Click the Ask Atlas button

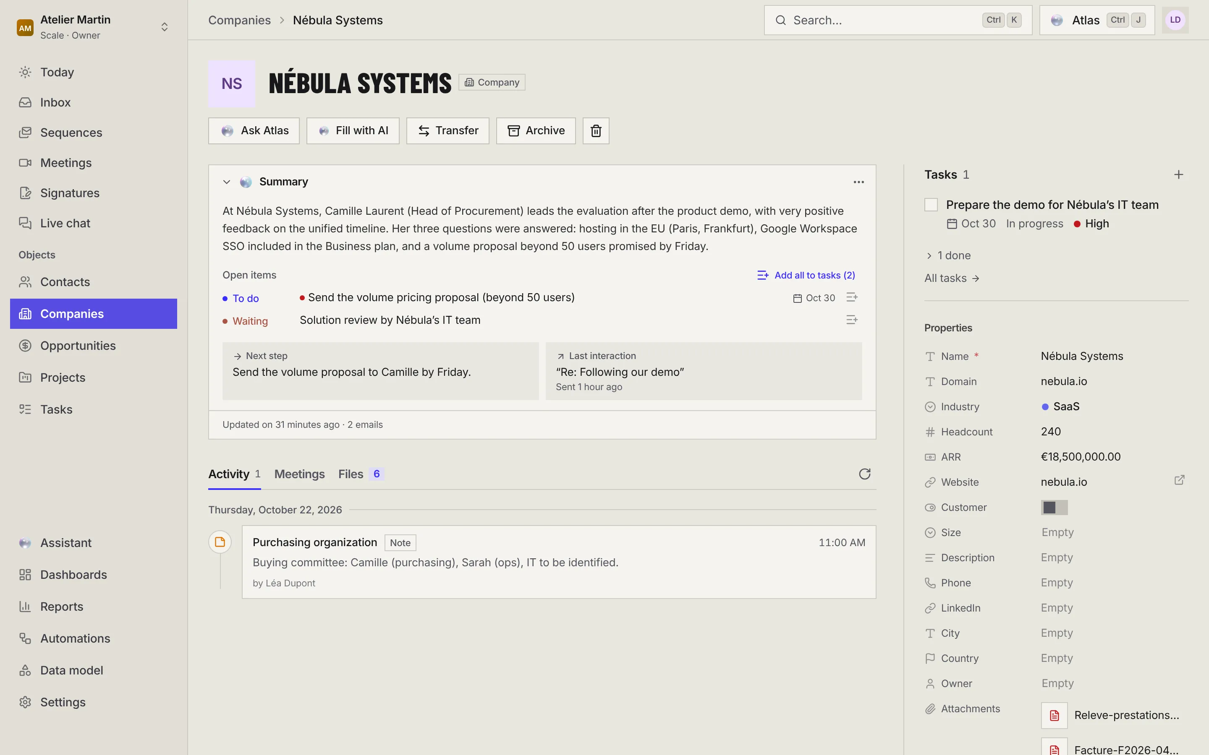coord(254,131)
